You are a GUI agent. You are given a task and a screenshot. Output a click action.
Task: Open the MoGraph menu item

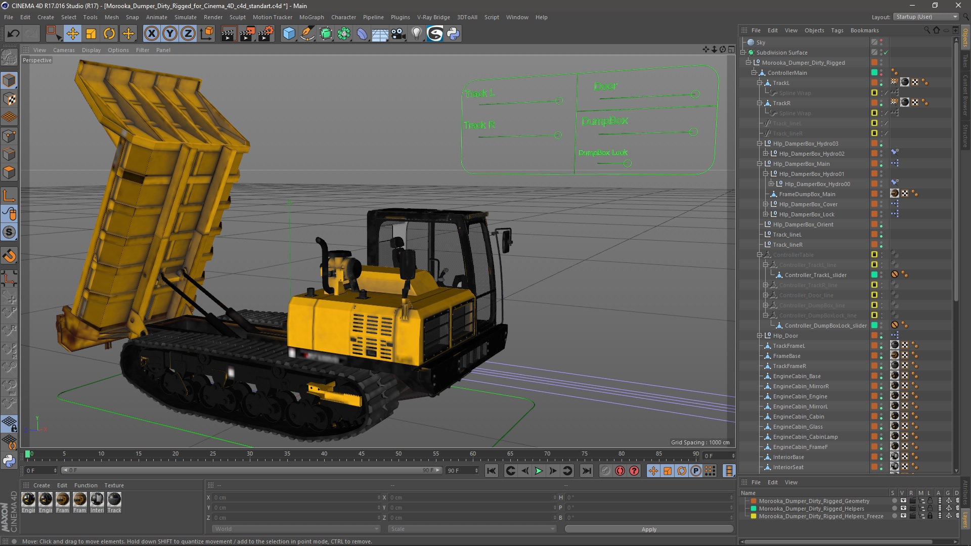[312, 17]
